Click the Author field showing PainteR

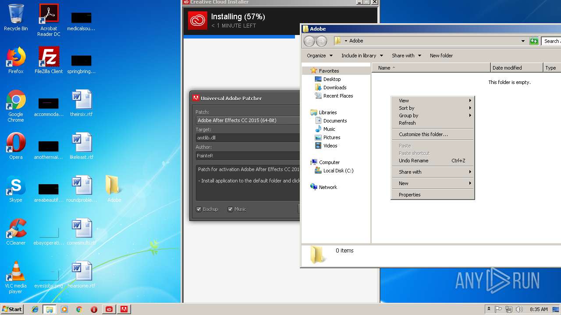(248, 156)
